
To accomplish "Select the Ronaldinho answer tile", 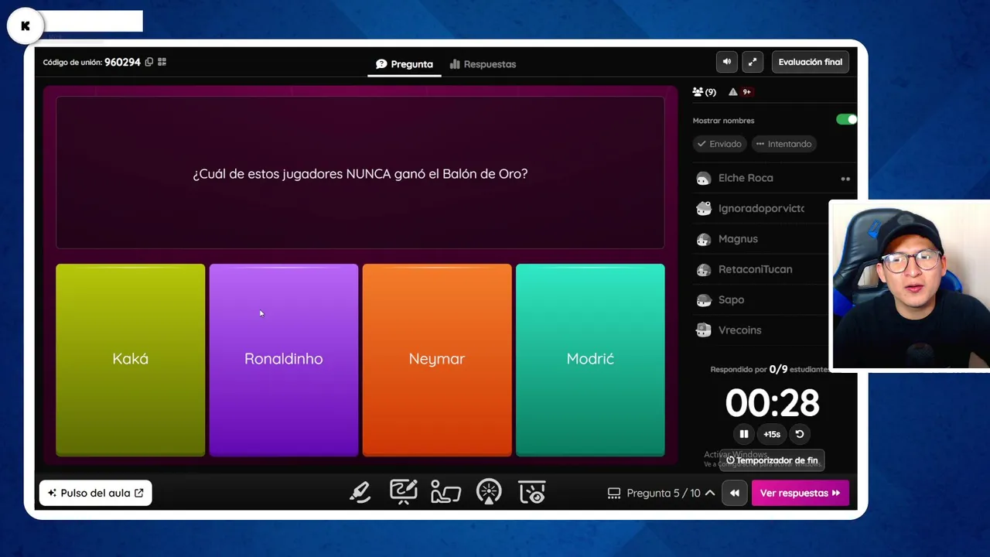I will pos(284,360).
